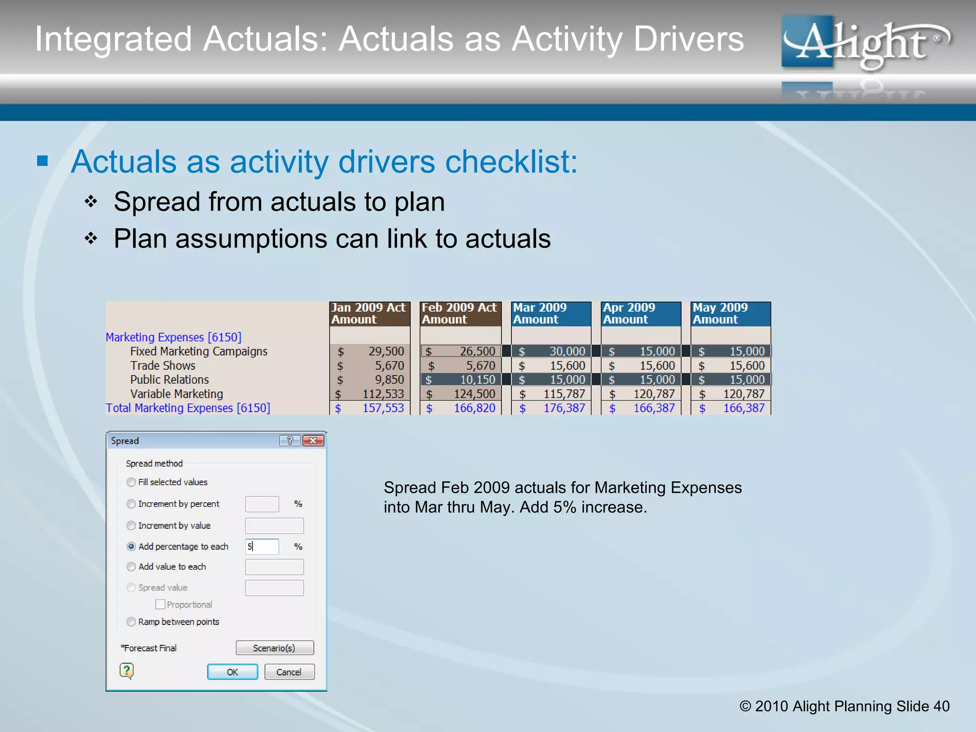Click the Increment by percent input field
This screenshot has width=976, height=732.
tap(262, 504)
